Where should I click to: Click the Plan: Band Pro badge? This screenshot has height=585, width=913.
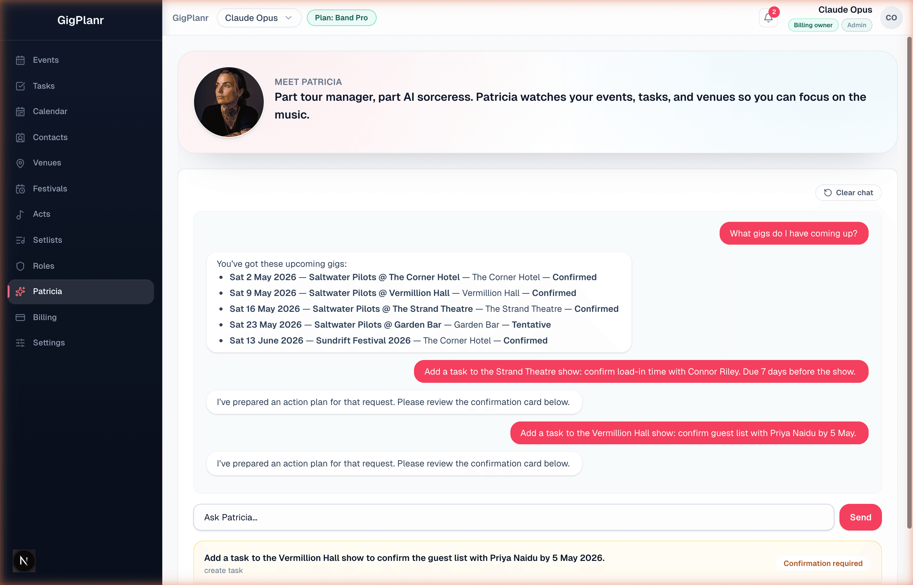341,18
